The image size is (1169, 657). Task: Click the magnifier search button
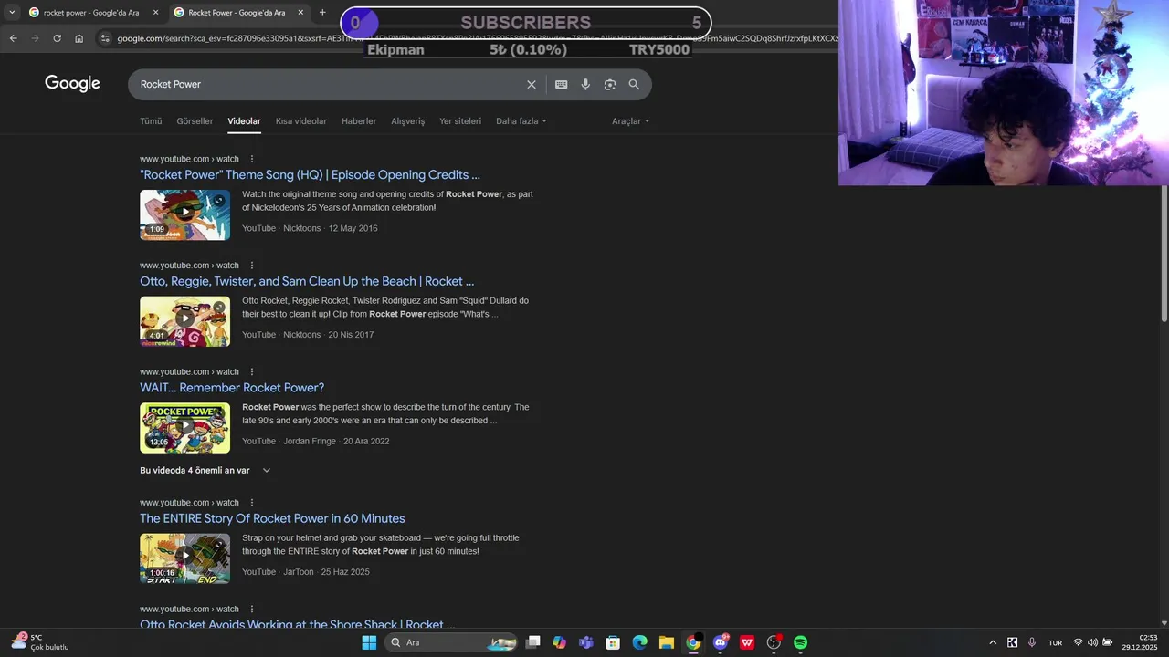634,84
